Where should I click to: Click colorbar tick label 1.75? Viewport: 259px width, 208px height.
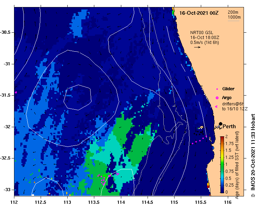[x=230, y=144]
